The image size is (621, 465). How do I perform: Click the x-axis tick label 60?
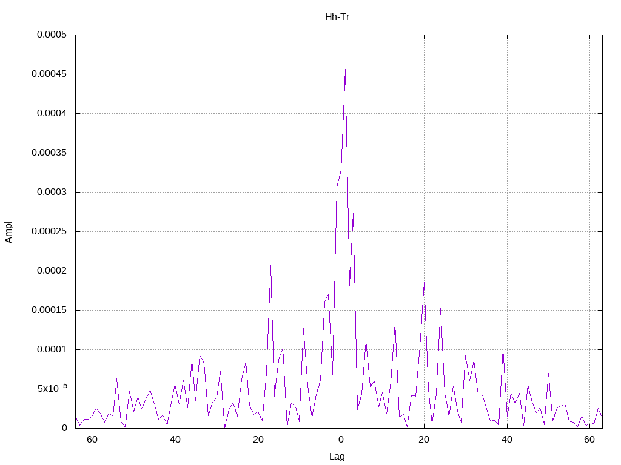coord(589,440)
